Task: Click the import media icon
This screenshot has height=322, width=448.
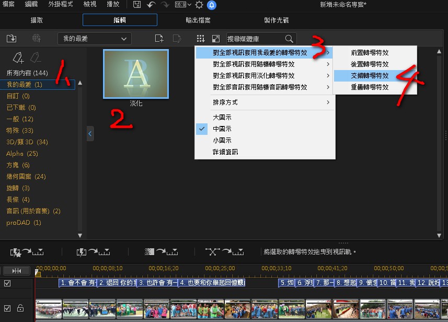Action: pyautogui.click(x=12, y=38)
